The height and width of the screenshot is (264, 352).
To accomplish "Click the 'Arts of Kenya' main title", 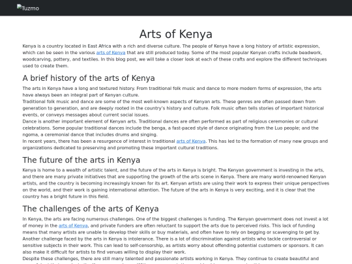I will click(176, 34).
